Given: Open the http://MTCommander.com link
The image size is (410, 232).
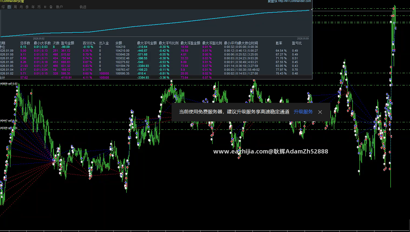Looking at the screenshot, I should pos(294,1).
